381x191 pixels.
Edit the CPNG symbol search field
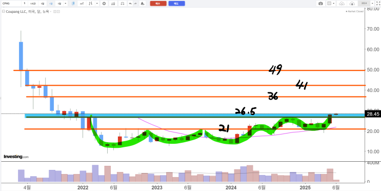(x=11, y=4)
